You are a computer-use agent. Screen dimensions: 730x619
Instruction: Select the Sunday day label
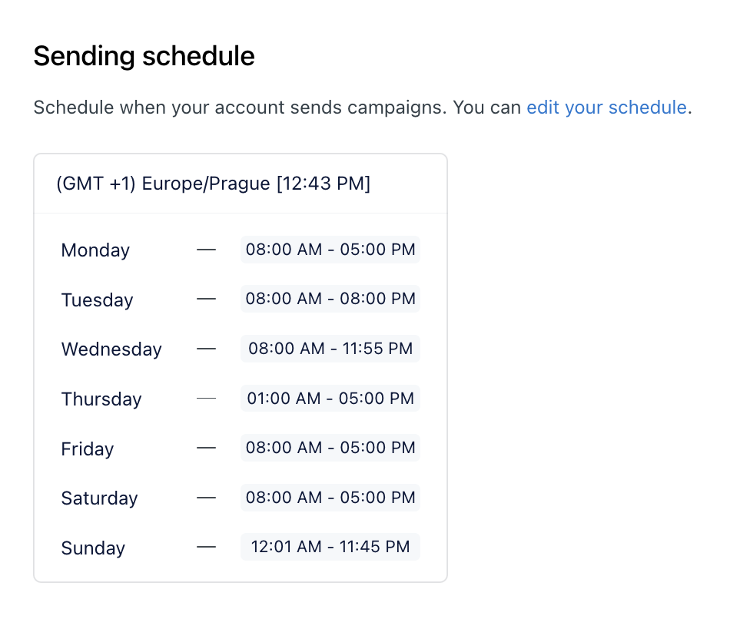point(93,548)
